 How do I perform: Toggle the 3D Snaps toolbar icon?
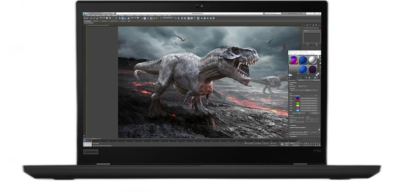tap(148, 18)
